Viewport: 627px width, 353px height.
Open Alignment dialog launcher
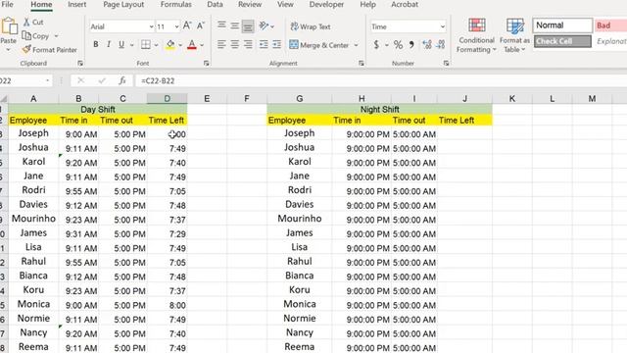pyautogui.click(x=362, y=63)
